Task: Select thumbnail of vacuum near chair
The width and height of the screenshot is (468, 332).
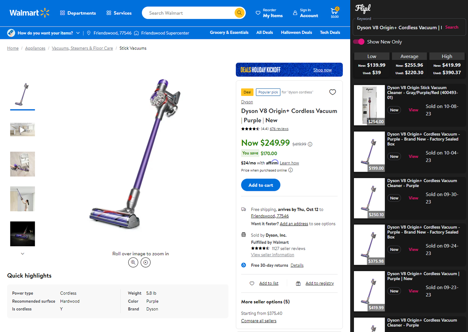Action: [22, 164]
